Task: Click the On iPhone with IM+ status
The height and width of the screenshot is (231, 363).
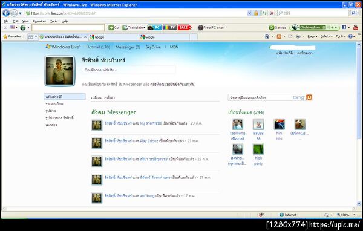Action: pyautogui.click(x=100, y=70)
